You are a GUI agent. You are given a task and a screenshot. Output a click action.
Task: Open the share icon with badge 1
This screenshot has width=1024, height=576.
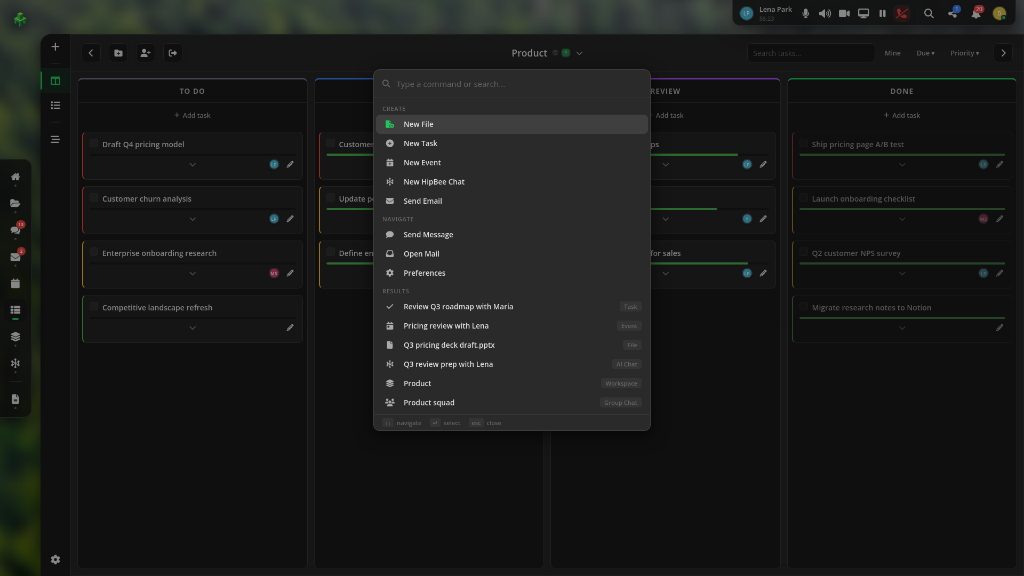click(953, 13)
